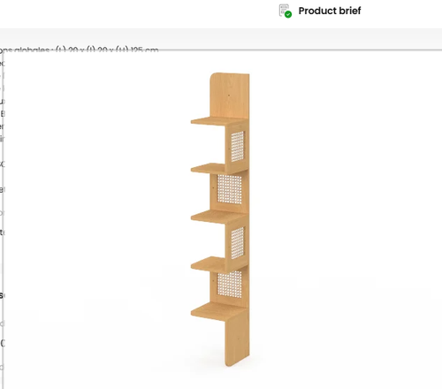Open the Product brief document icon
This screenshot has width=442, height=389.
point(285,11)
